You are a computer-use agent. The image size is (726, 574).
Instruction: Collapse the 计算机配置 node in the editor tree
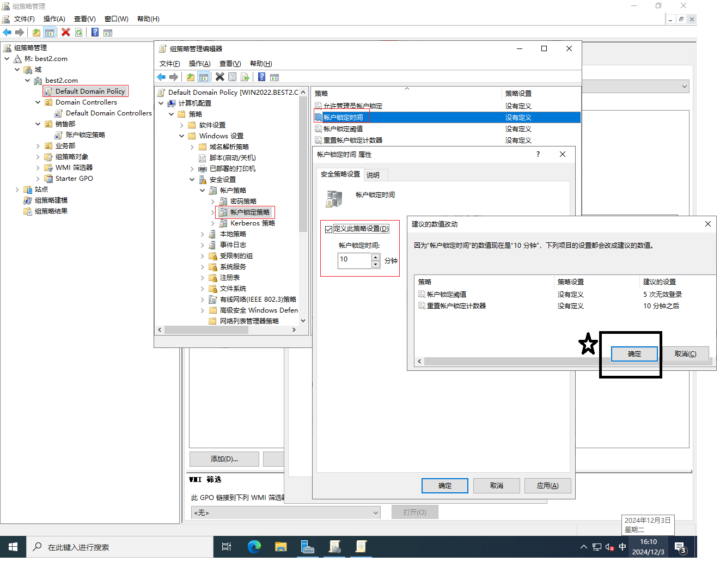click(161, 103)
